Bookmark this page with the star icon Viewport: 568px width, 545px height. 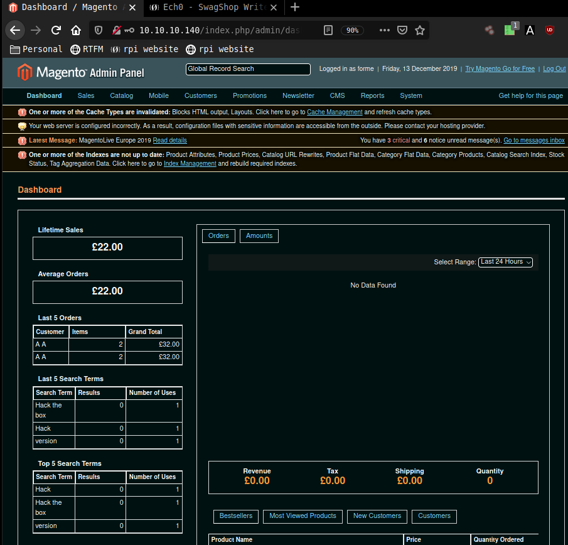tap(419, 30)
